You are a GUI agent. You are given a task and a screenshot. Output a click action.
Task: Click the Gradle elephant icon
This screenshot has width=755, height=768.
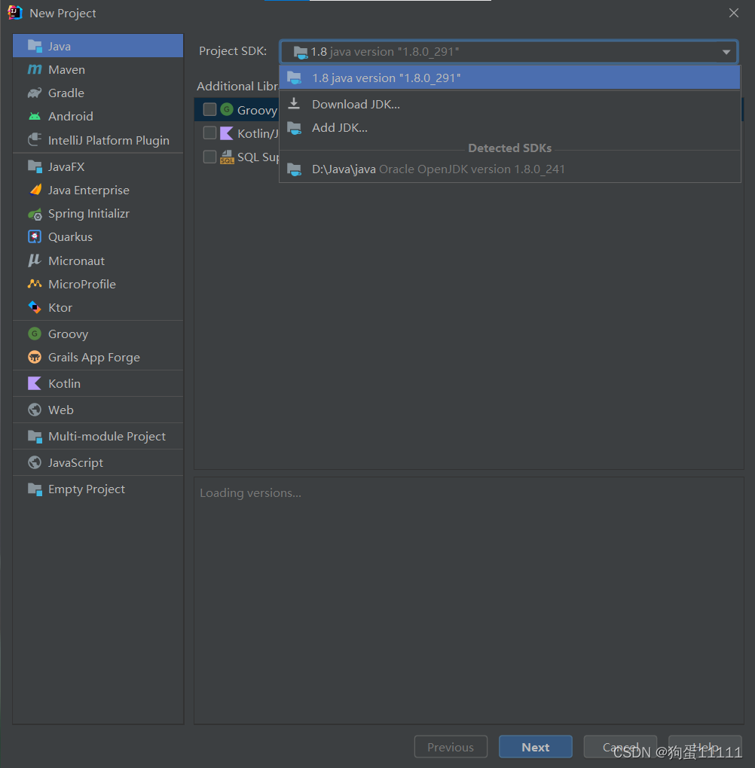pos(35,93)
